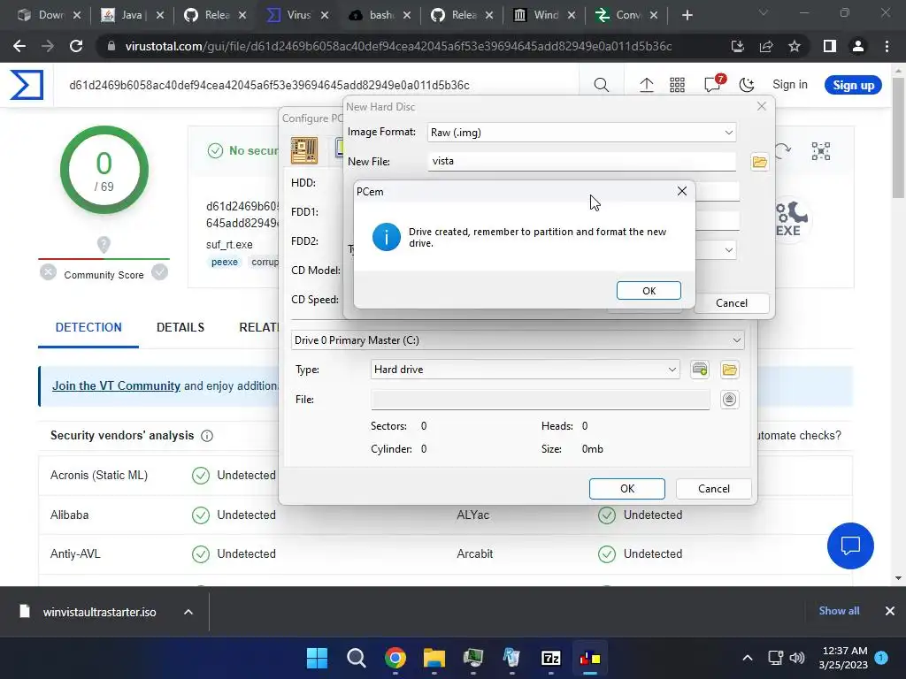This screenshot has width=906, height=679.
Task: Click OK in the PCem message dialog
Action: click(649, 290)
